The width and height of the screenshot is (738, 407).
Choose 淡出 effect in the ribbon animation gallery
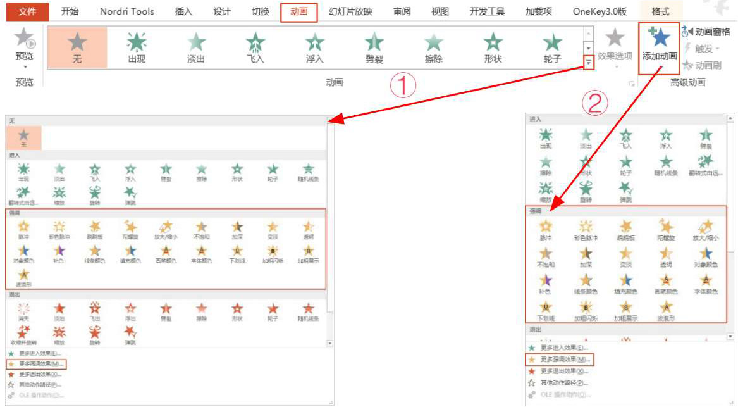[196, 47]
